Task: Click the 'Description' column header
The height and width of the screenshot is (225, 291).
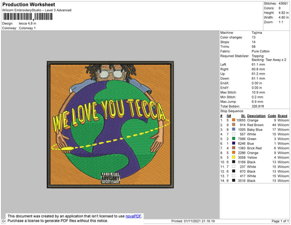Action: pos(256,116)
